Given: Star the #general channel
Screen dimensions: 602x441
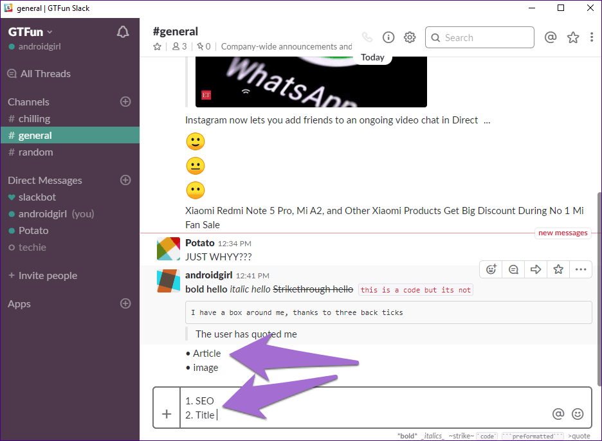Looking at the screenshot, I should [x=157, y=47].
